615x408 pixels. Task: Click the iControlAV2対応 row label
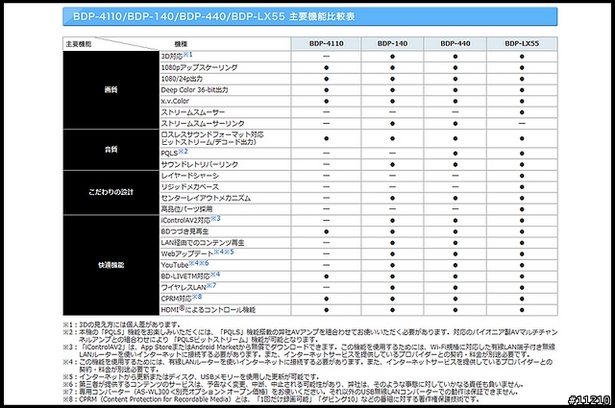[x=185, y=220]
